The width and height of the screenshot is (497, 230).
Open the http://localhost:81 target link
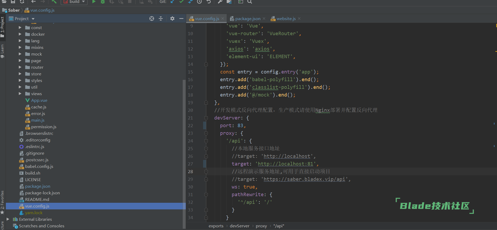click(x=285, y=164)
